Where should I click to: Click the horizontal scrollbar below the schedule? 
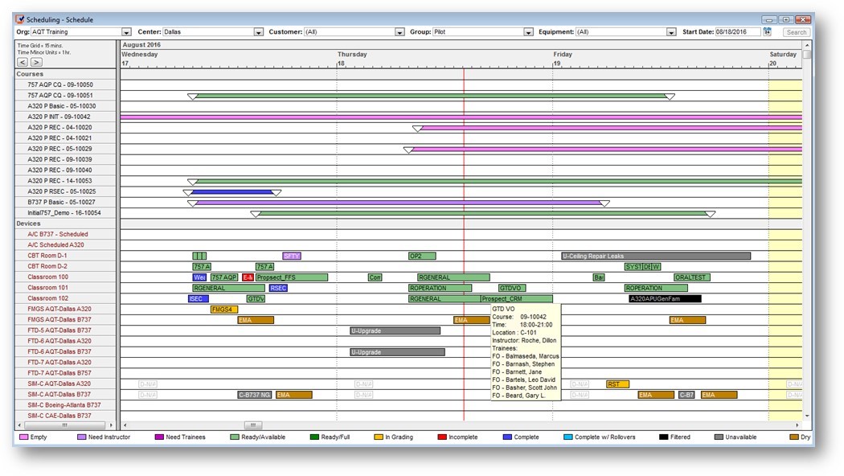(252, 424)
